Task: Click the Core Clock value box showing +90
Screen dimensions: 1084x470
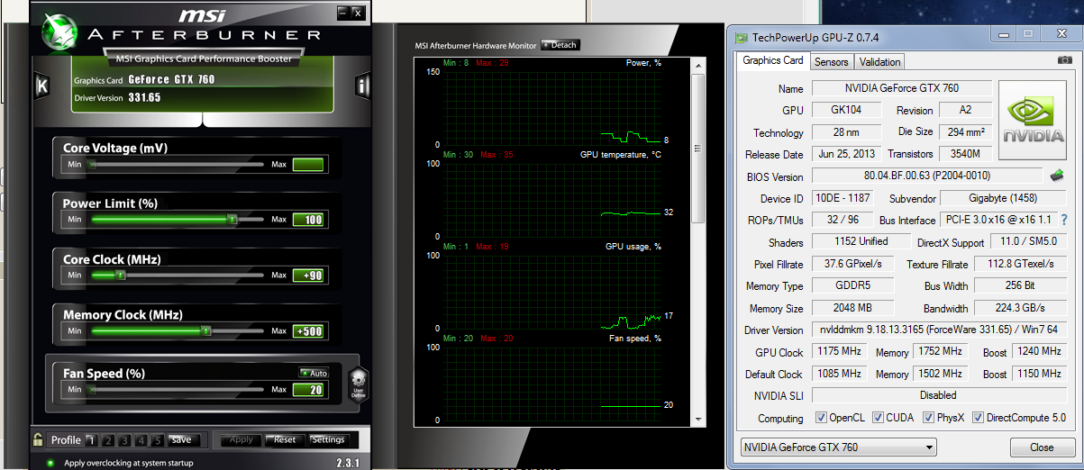Action: point(308,276)
